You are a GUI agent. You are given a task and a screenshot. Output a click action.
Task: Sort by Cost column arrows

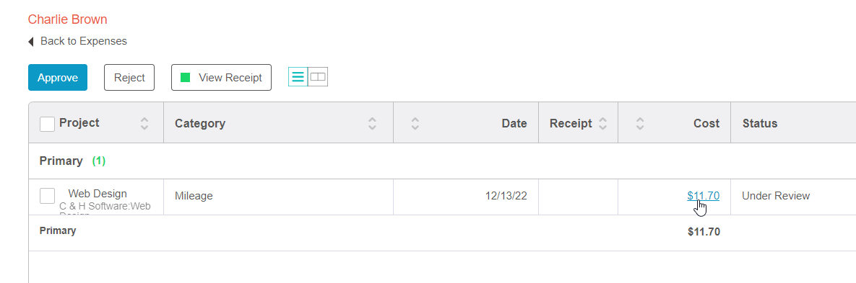(x=640, y=123)
